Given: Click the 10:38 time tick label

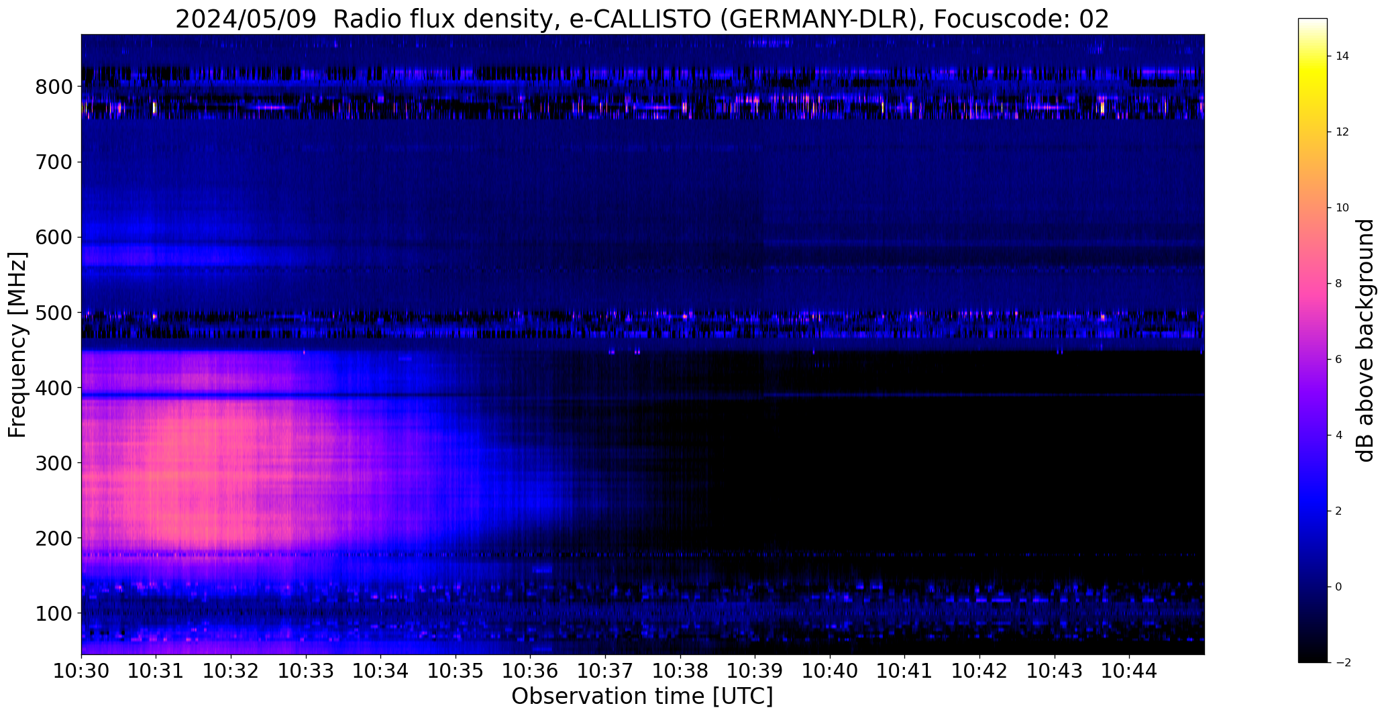Looking at the screenshot, I should pyautogui.click(x=681, y=671).
